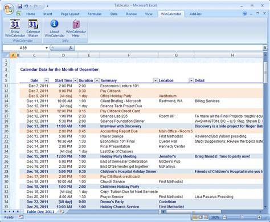Image resolution: width=270 pixels, height=222 pixels.
Task: Undo the last action in Quick Access
Action: 26,6
